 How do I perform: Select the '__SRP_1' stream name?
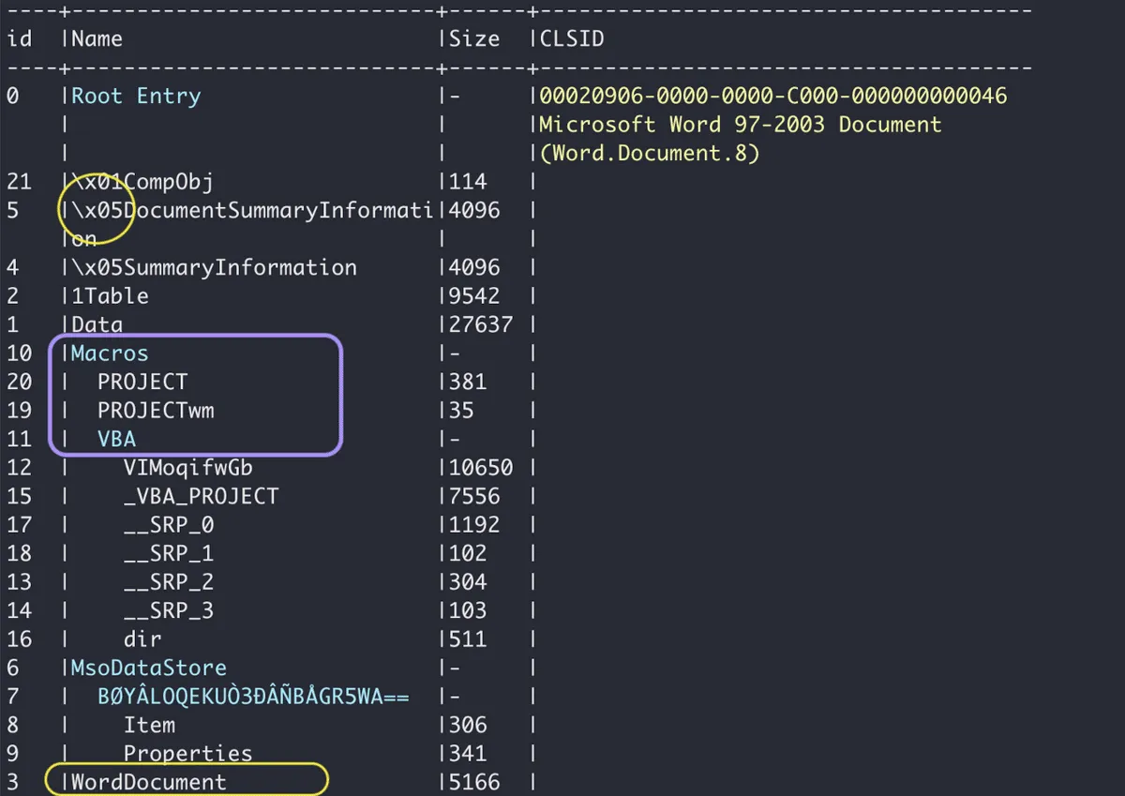tap(169, 553)
